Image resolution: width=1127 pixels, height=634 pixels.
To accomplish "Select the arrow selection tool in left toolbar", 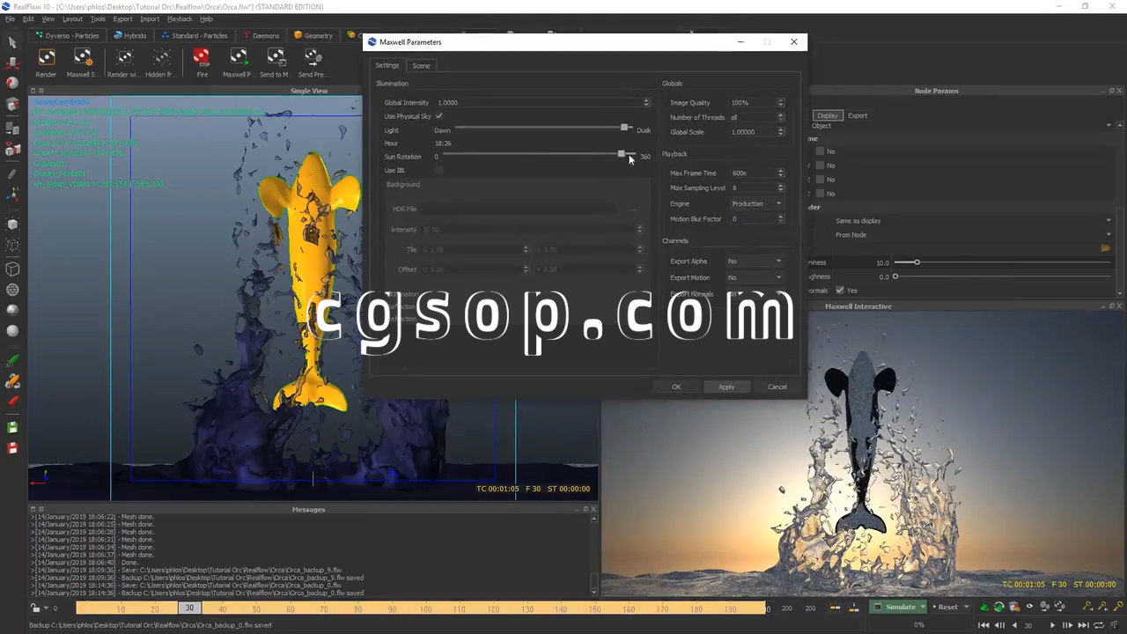I will [12, 42].
